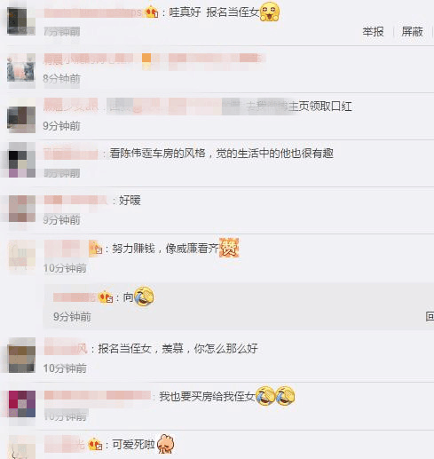Click username before 报名当侄女，羡慕 comment
This screenshot has height=459, width=434.
tap(66, 348)
